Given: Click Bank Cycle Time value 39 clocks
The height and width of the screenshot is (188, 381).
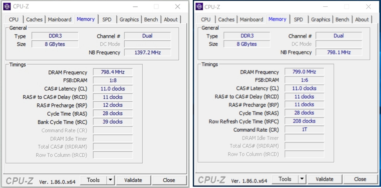Looking at the screenshot, I should coord(113,122).
